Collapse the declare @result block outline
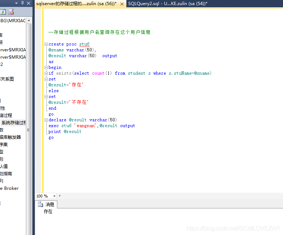 click(46, 120)
